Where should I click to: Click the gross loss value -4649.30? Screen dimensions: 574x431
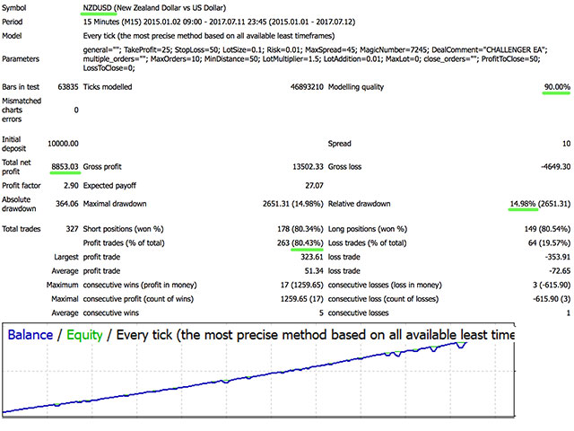coord(550,167)
